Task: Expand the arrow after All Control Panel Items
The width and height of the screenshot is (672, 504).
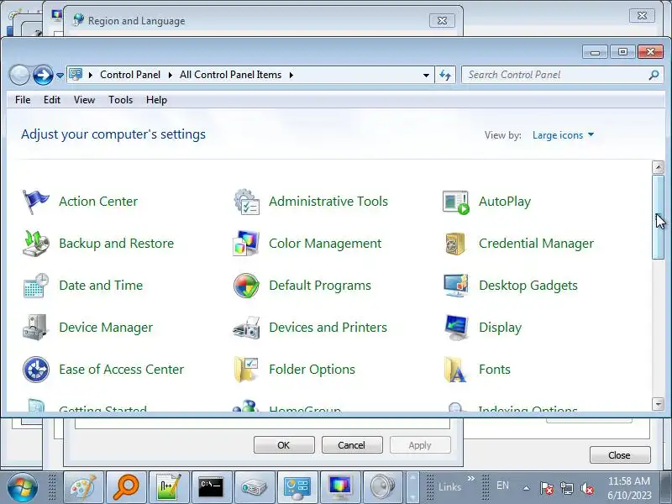Action: [x=291, y=75]
